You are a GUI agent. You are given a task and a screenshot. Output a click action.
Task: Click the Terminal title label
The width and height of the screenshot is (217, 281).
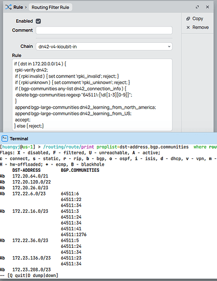(19, 139)
